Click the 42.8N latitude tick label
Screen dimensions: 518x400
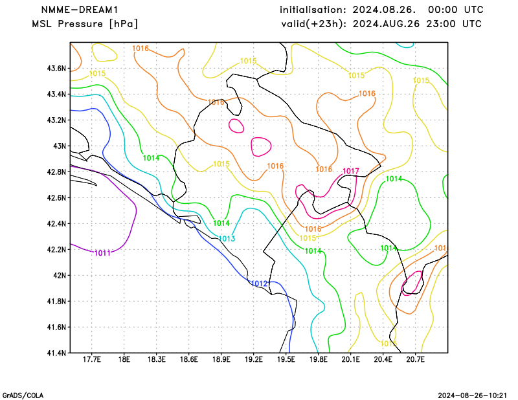click(56, 172)
